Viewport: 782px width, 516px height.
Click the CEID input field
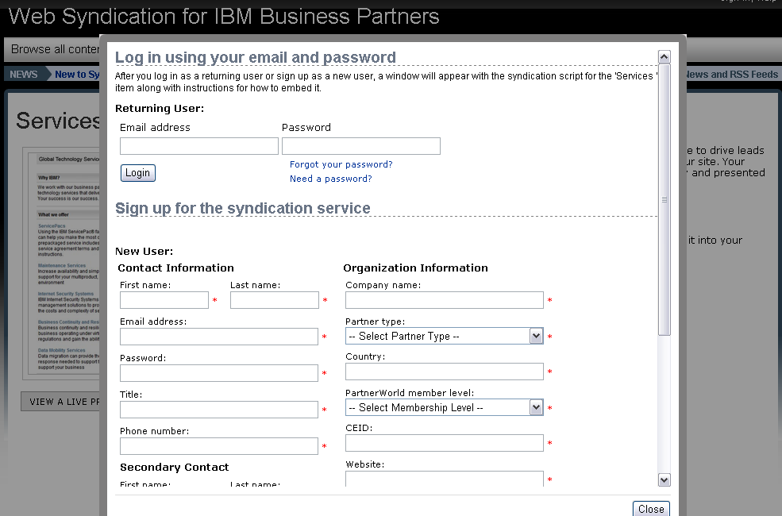(x=445, y=443)
